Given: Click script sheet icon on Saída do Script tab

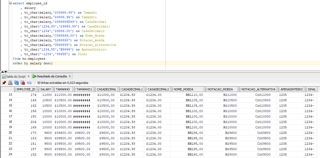Looking at the screenshot, I should click(x=4, y=76).
